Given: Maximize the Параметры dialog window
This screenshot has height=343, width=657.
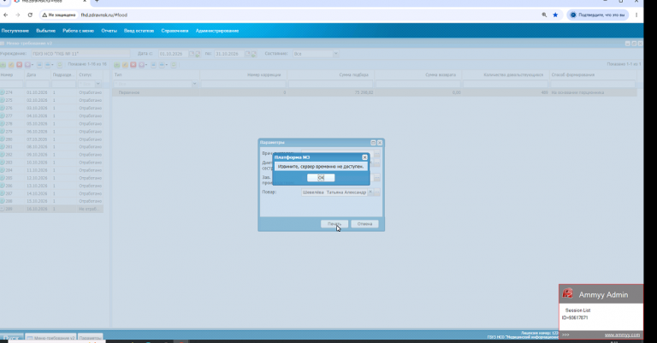Looking at the screenshot, I should pyautogui.click(x=373, y=142).
